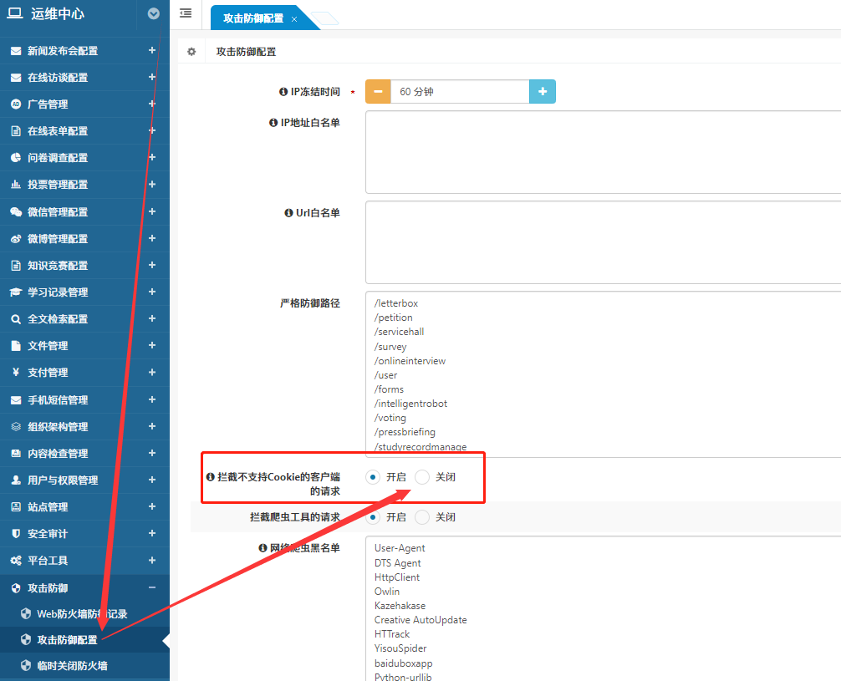The width and height of the screenshot is (841, 681).
Task: Click the sidebar collapse icon beside the tab bar
Action: [186, 13]
